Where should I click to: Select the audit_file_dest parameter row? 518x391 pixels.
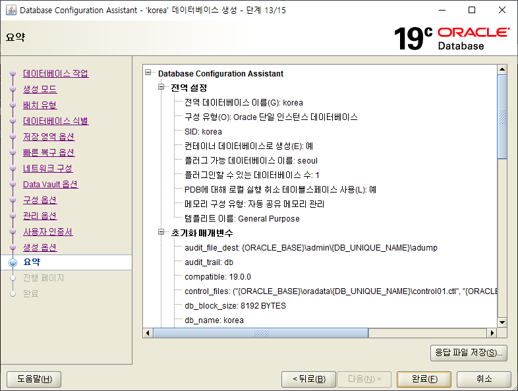311,248
